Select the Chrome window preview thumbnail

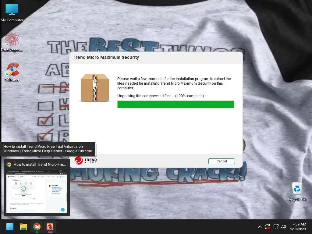pos(37,191)
